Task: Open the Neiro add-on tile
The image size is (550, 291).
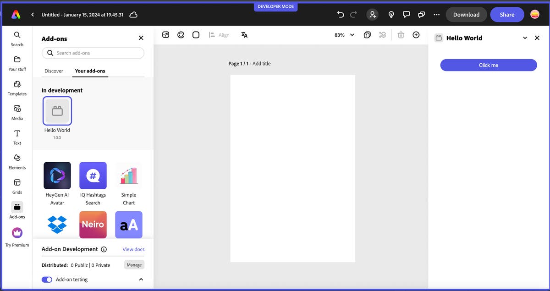Action: tap(93, 225)
